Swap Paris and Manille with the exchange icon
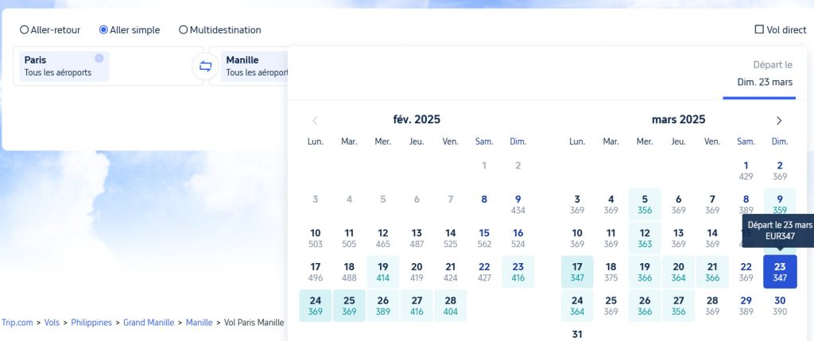Viewport: 814px width, 341px height. 206,66
